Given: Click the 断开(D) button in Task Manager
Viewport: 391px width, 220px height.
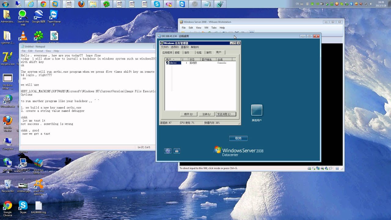Looking at the screenshot, I should click(188, 114).
